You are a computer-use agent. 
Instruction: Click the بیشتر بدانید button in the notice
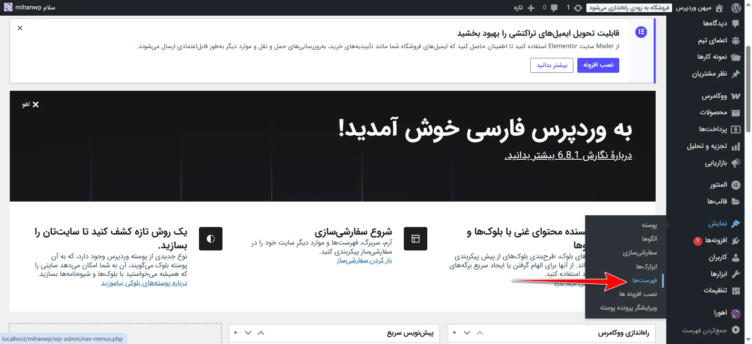coord(552,65)
